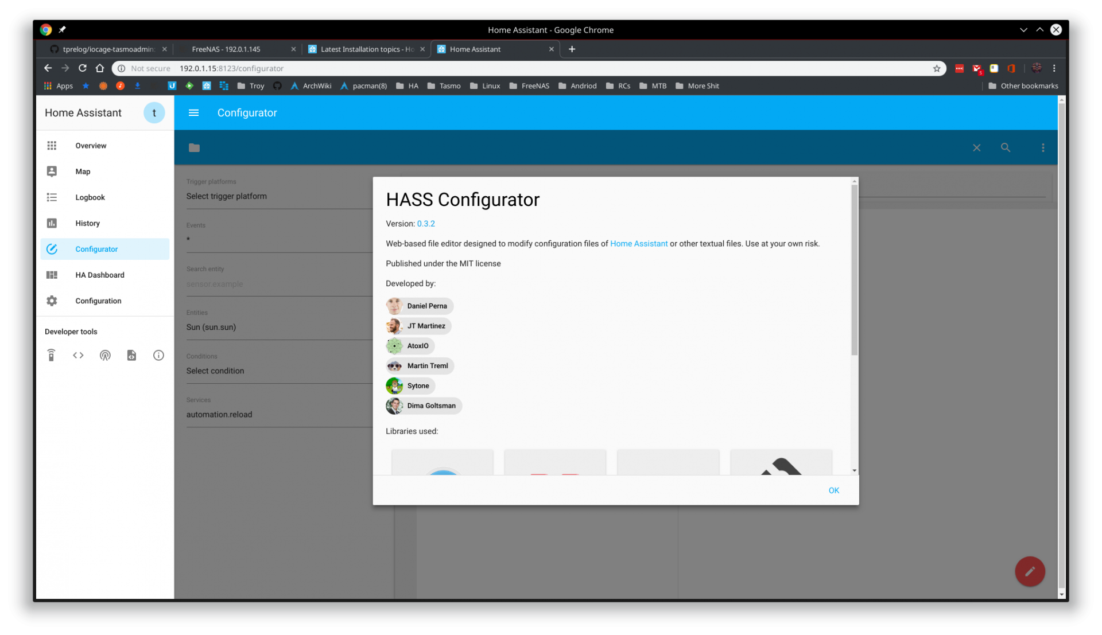Click the Search entity input field

(x=280, y=284)
